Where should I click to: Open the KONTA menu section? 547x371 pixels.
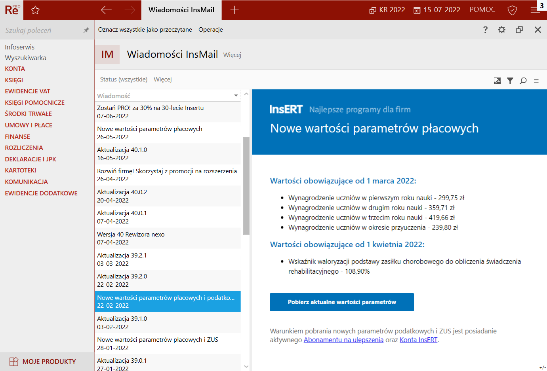(x=15, y=69)
